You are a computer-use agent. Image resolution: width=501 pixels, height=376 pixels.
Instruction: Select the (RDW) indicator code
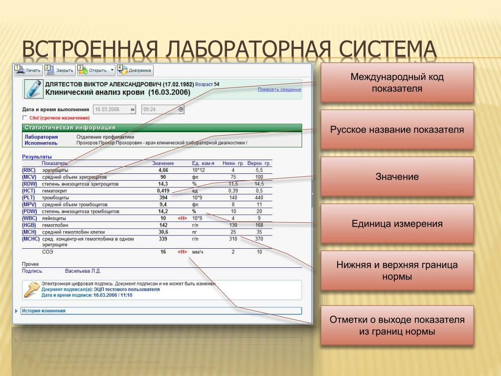pos(29,184)
